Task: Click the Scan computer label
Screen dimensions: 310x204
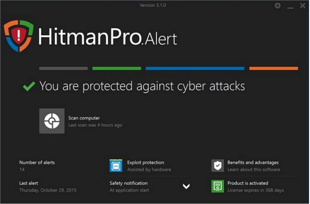Action: coord(84,118)
